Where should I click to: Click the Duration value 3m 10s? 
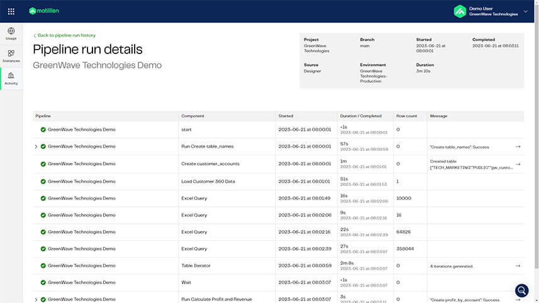(423, 71)
